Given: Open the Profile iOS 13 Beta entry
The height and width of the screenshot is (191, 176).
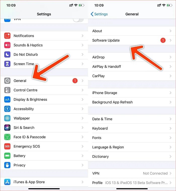Looking at the screenshot, I should tap(132, 183).
